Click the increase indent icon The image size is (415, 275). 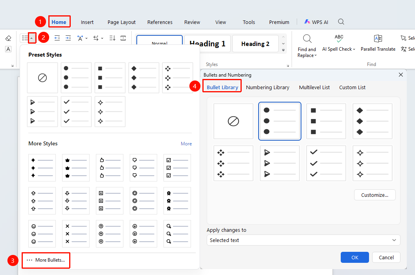(x=68, y=38)
